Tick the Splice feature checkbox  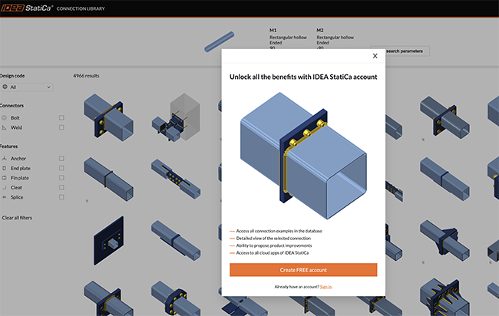tap(61, 197)
